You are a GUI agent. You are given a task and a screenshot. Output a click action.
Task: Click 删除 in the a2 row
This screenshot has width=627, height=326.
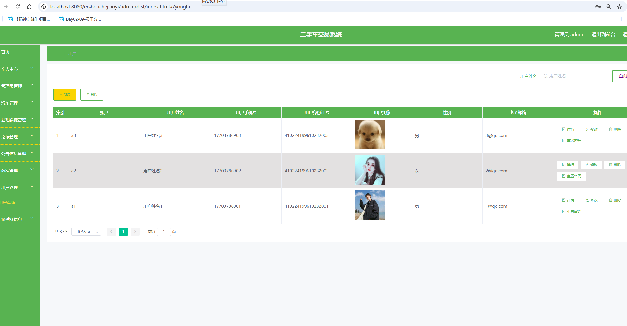coord(615,165)
